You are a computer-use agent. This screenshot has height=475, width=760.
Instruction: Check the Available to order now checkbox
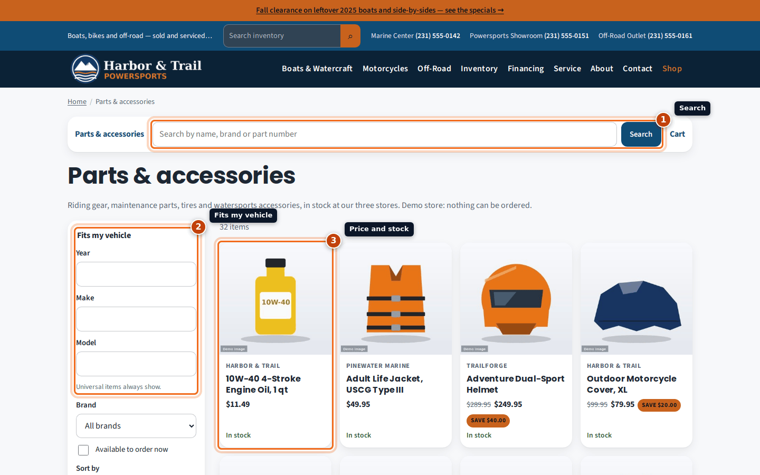click(x=83, y=450)
